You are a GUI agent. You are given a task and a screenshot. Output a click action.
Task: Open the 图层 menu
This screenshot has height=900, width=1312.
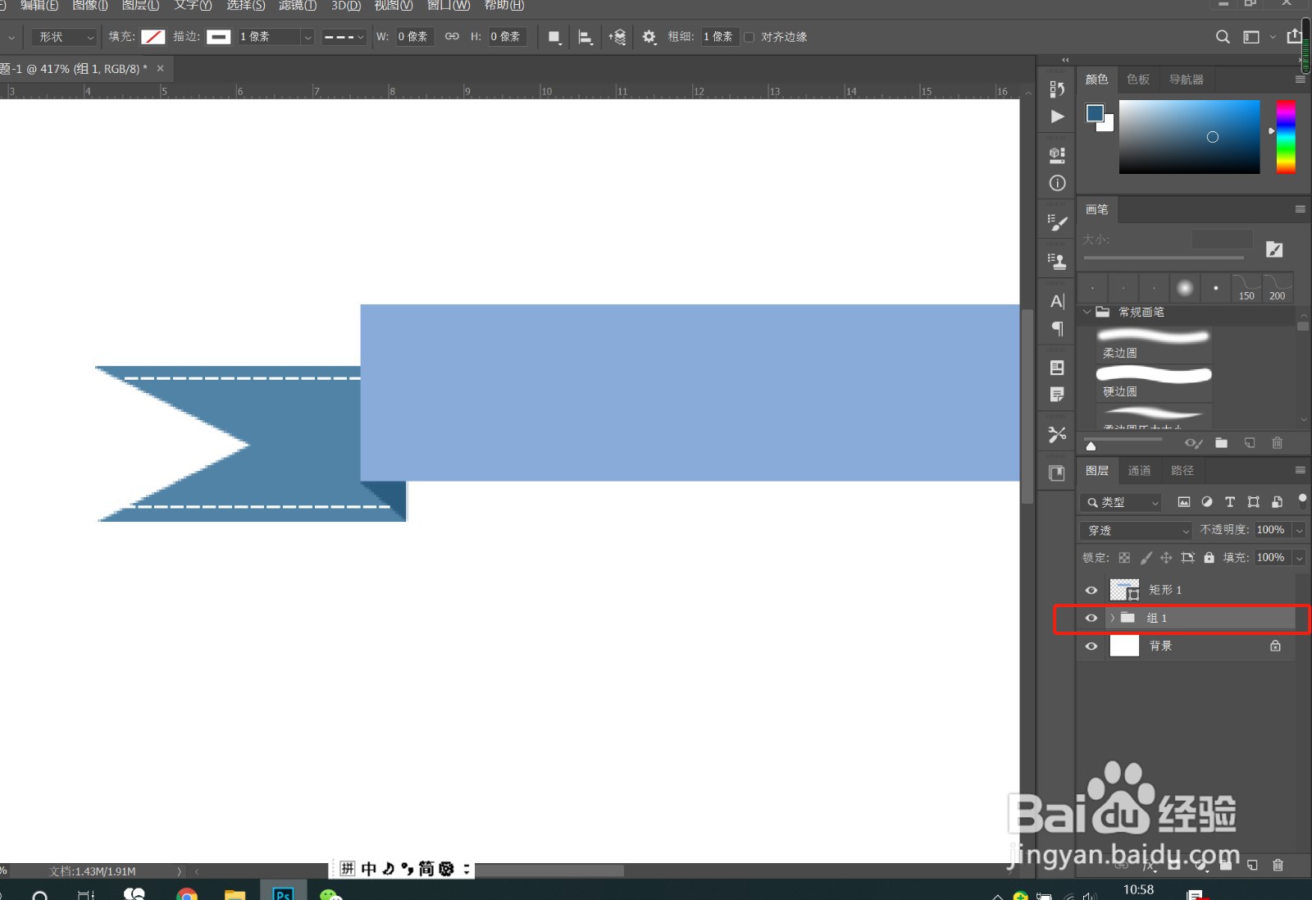pyautogui.click(x=140, y=6)
